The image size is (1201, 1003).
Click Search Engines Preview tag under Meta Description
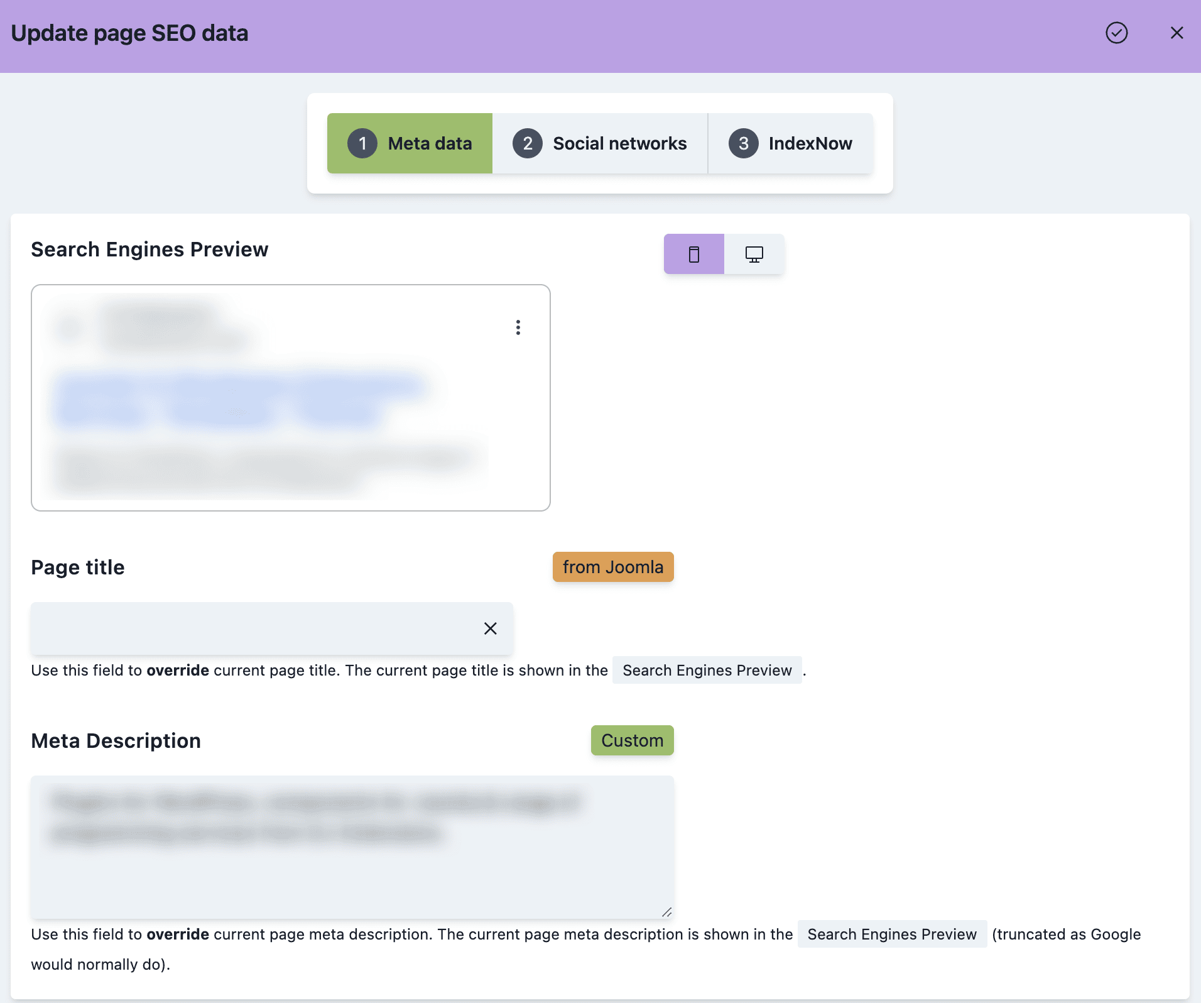pos(892,934)
